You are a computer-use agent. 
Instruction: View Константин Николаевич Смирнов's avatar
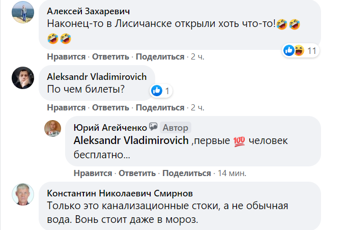pos(23,194)
